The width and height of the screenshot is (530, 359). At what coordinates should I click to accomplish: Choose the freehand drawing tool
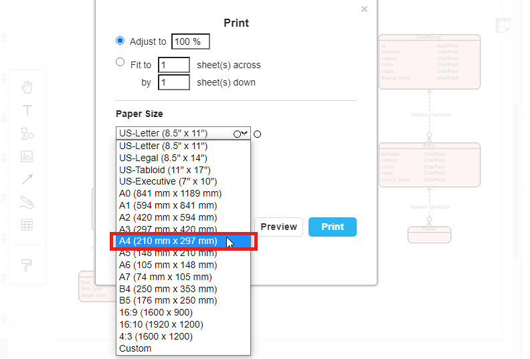coord(27,202)
